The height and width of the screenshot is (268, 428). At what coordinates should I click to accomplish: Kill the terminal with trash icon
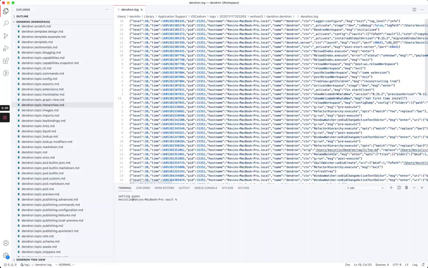406,188
